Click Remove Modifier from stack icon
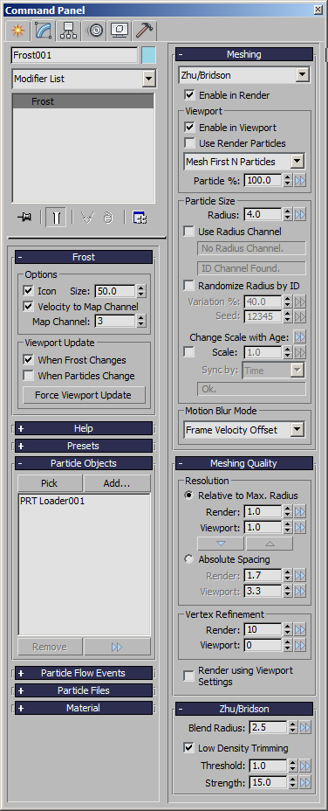Image resolution: width=328 pixels, height=811 pixels. pos(107,218)
